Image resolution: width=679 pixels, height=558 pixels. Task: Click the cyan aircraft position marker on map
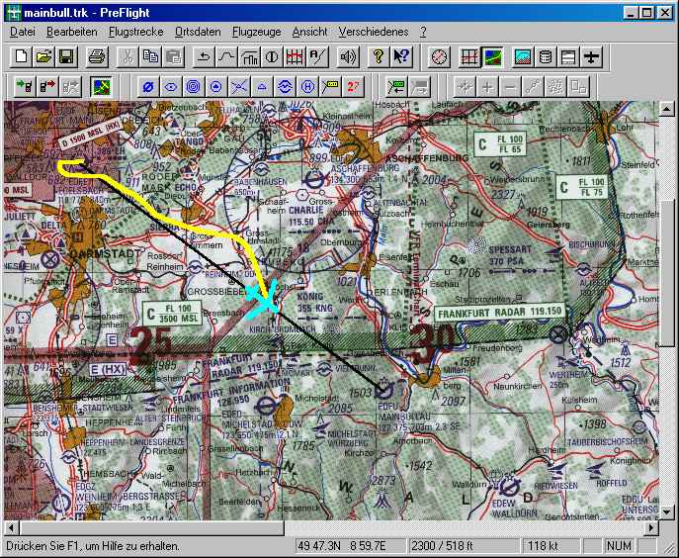click(x=262, y=299)
